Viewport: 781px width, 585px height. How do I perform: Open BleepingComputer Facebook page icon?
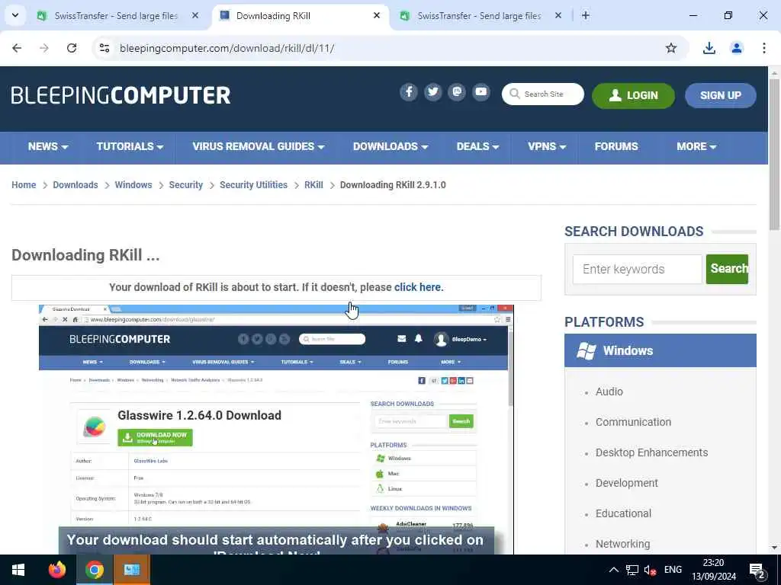pos(409,92)
